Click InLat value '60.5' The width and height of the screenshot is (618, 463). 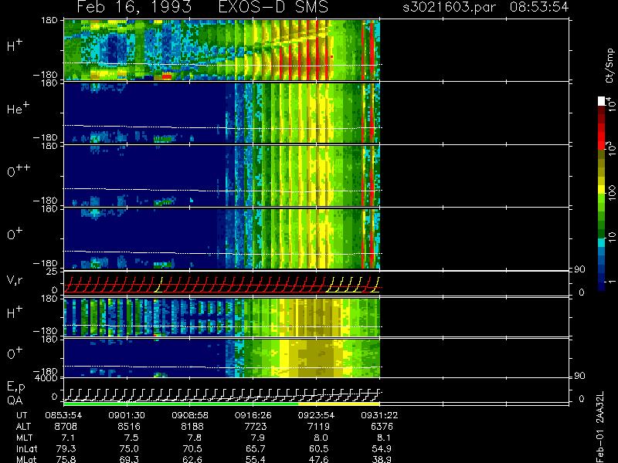[318, 448]
